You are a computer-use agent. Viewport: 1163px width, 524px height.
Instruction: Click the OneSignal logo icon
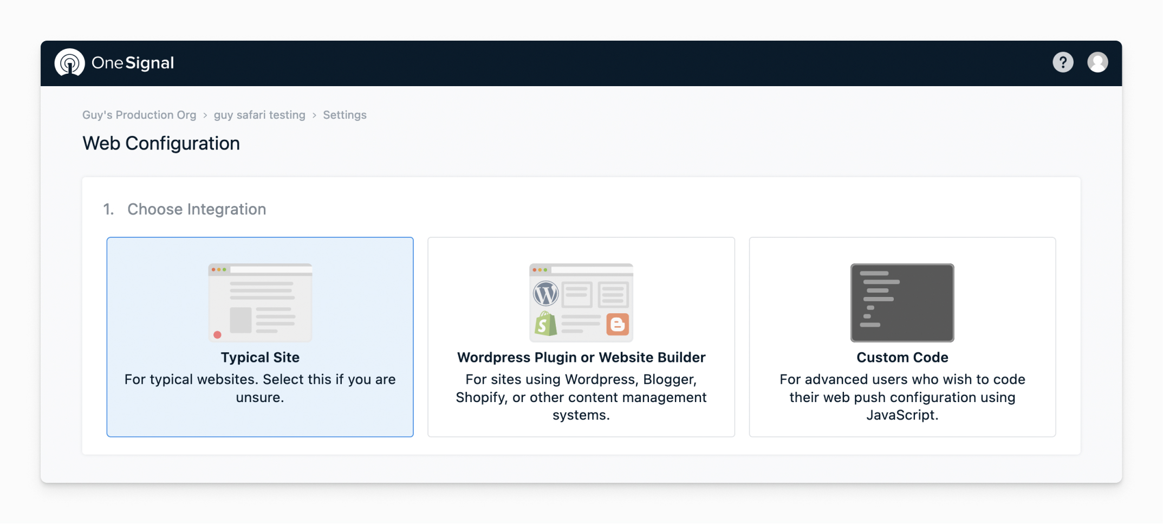[69, 63]
